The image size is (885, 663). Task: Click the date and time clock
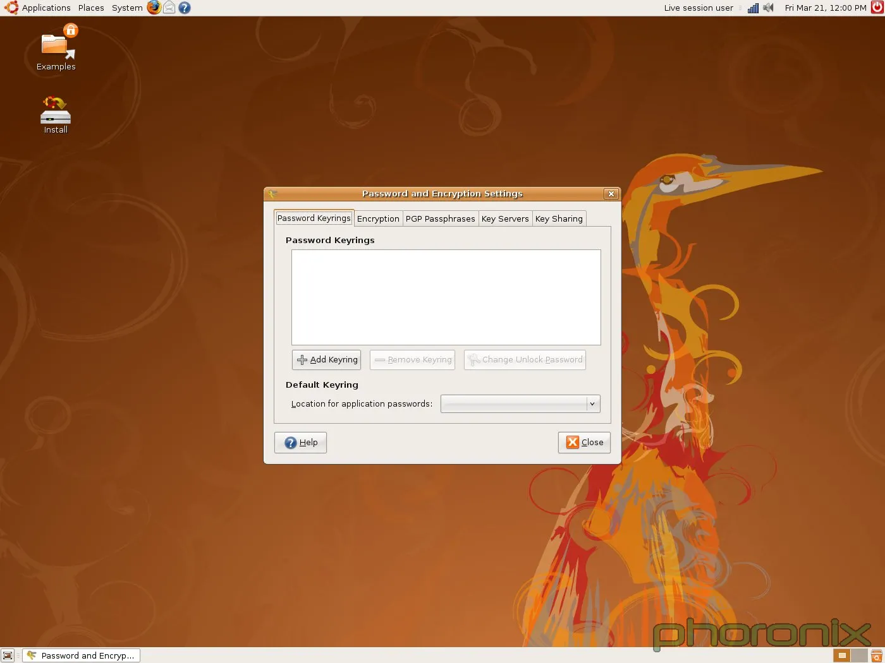coord(826,8)
